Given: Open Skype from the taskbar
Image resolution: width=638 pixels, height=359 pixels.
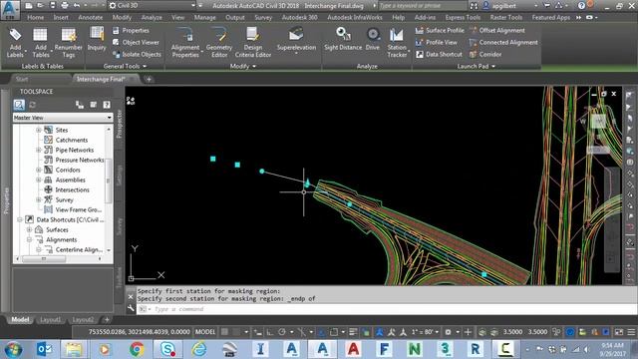Looking at the screenshot, I should (x=167, y=349).
